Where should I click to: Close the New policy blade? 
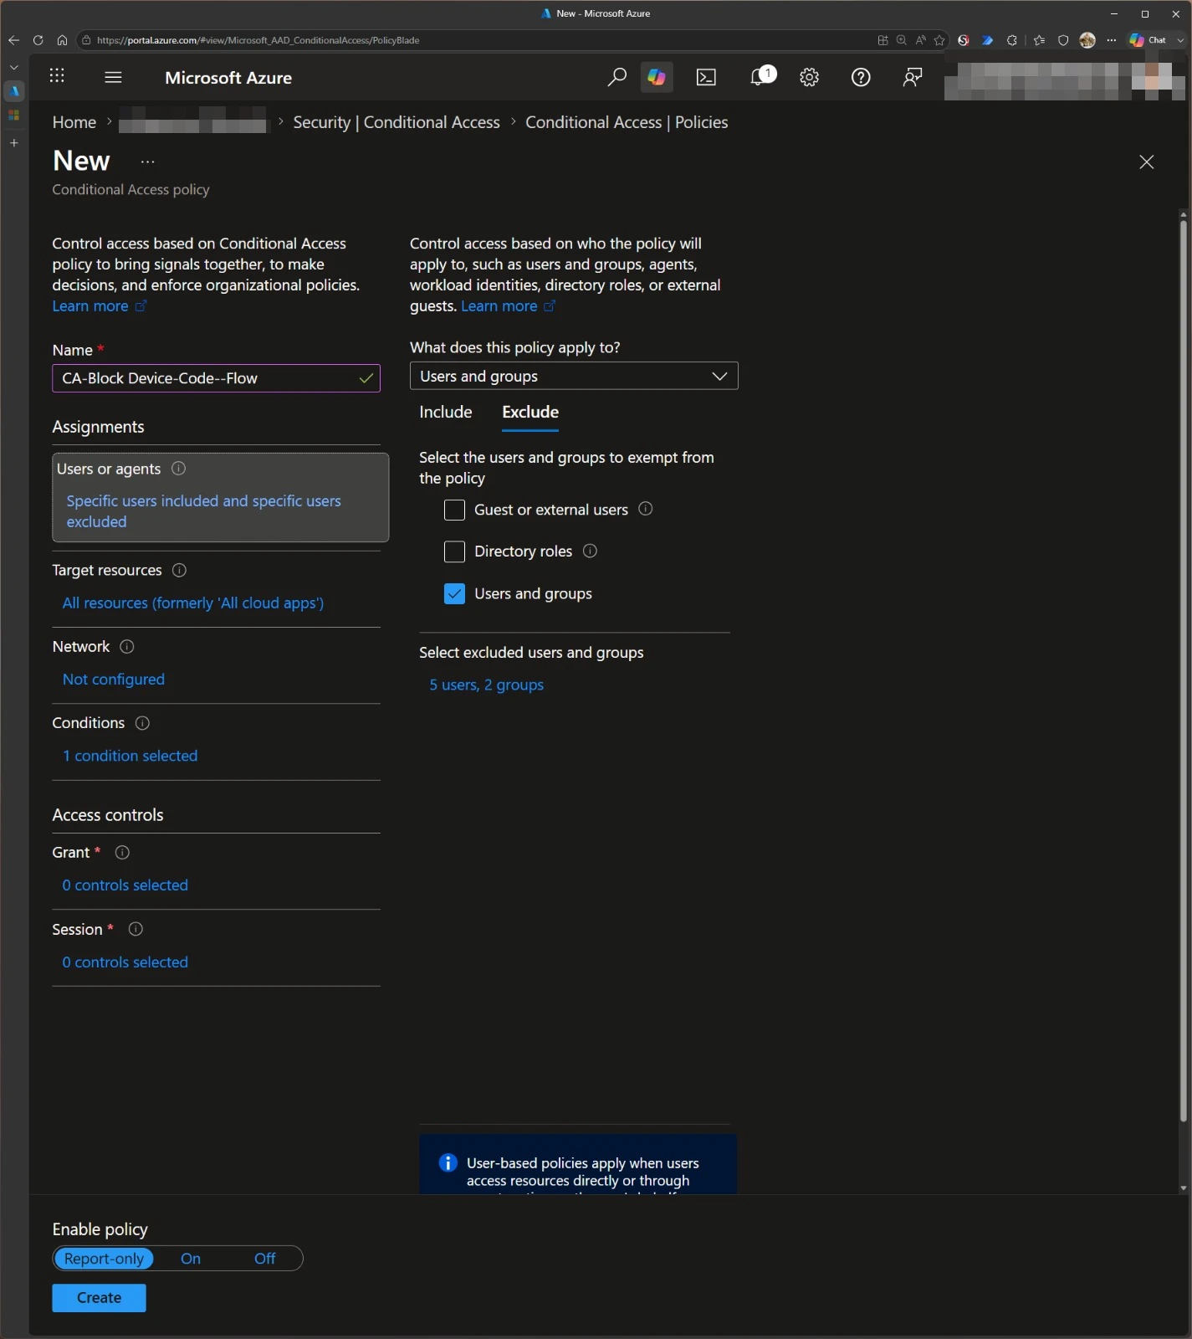(1147, 162)
